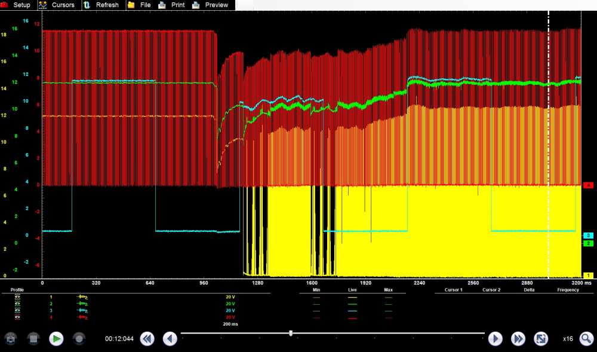Click the expand view icon
Viewport: 597px width, 352px height.
(x=541, y=339)
